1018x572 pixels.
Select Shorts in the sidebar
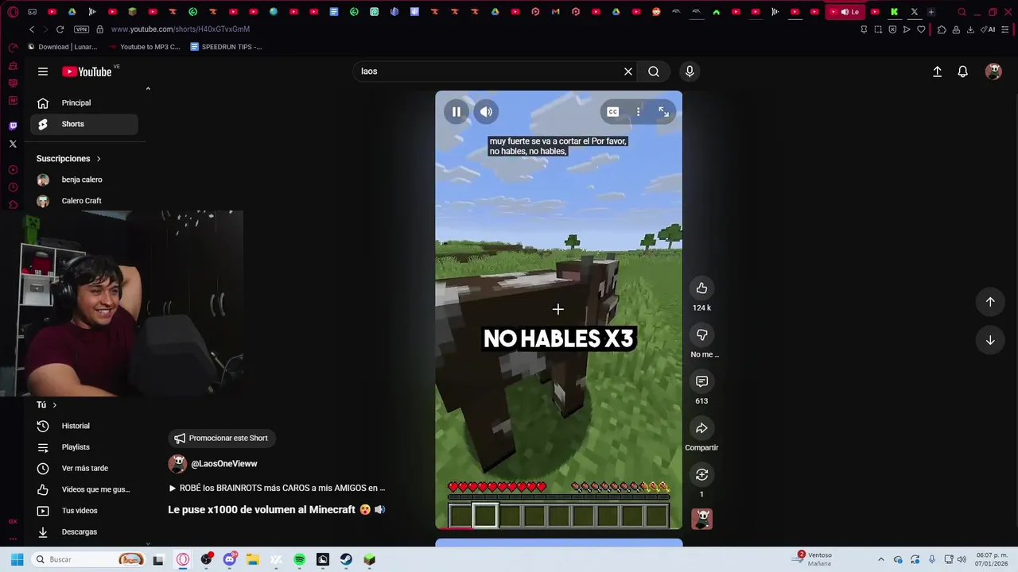pyautogui.click(x=84, y=124)
